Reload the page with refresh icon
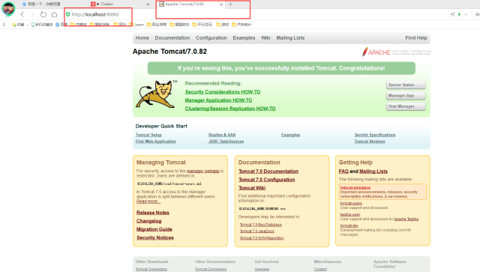This screenshot has height=272, width=480. [x=43, y=14]
